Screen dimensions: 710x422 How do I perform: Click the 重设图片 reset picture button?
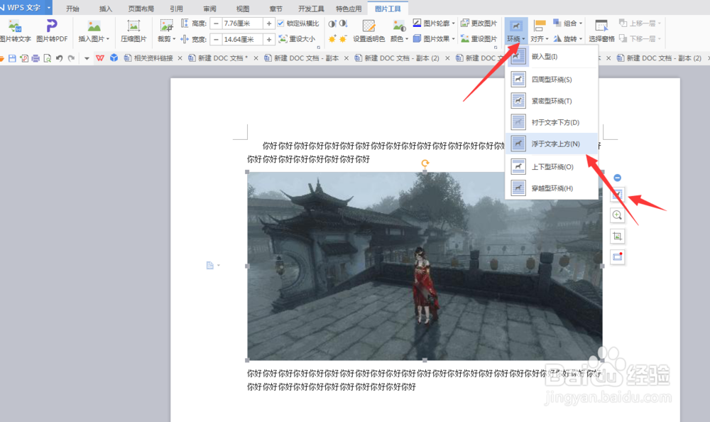pyautogui.click(x=479, y=38)
